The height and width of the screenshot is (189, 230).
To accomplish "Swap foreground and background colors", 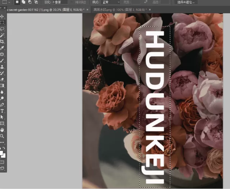I will point(4,148).
